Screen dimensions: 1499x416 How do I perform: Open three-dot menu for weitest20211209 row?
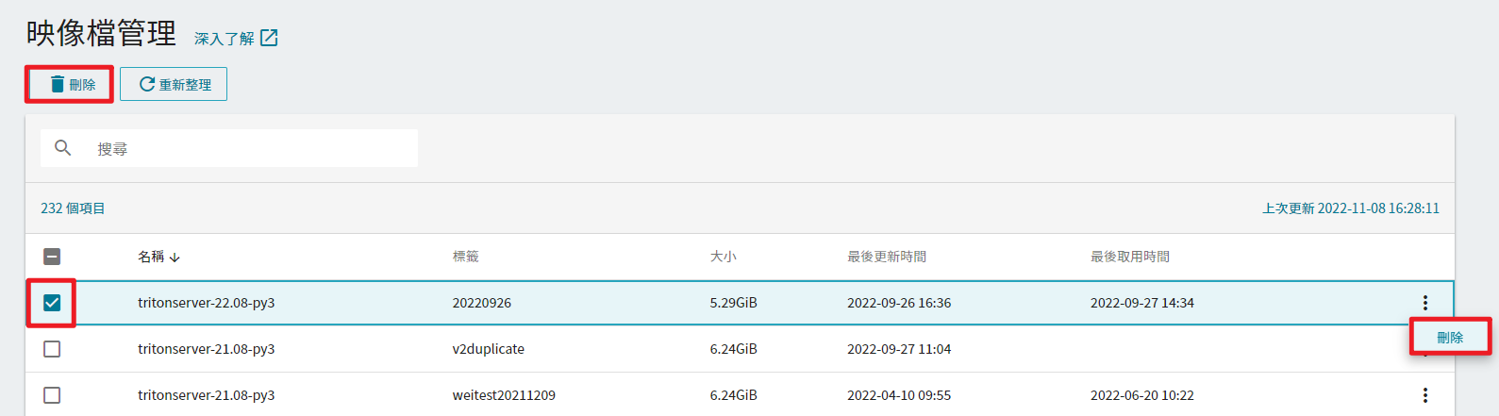coord(1424,395)
